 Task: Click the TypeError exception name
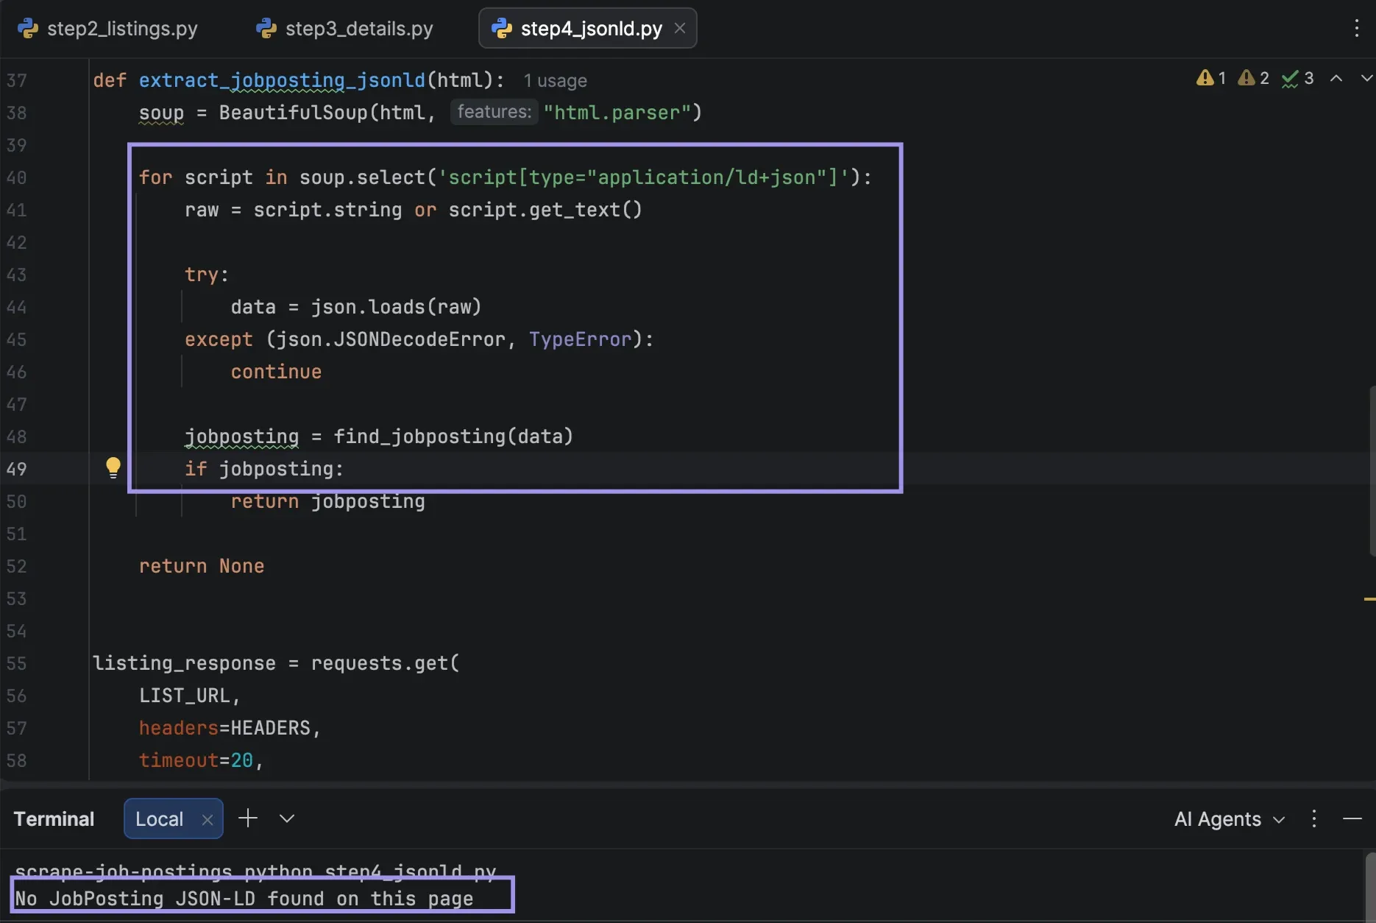point(580,339)
